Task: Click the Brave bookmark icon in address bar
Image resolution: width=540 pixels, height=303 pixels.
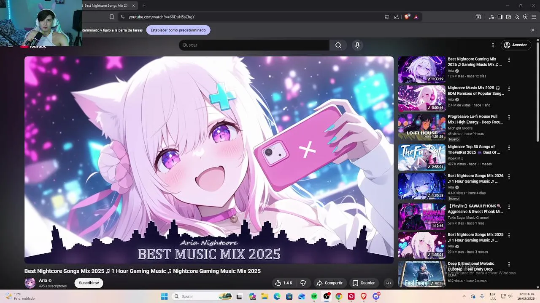Action: 111,17
